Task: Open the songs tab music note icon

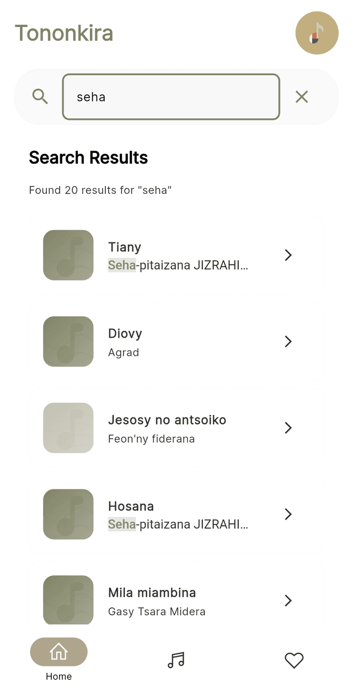Action: [176, 660]
